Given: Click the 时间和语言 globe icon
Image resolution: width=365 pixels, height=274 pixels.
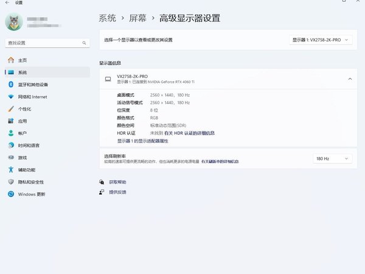Looking at the screenshot, I should tap(11, 145).
